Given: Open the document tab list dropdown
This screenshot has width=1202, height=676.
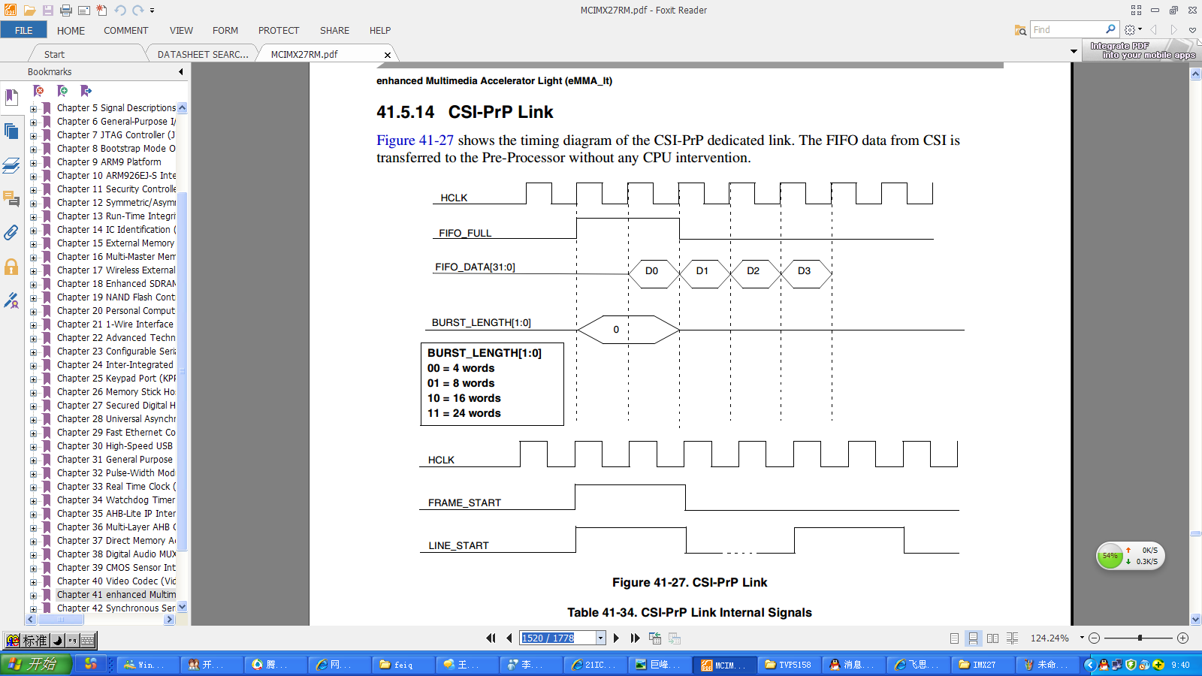Looking at the screenshot, I should [x=1074, y=52].
